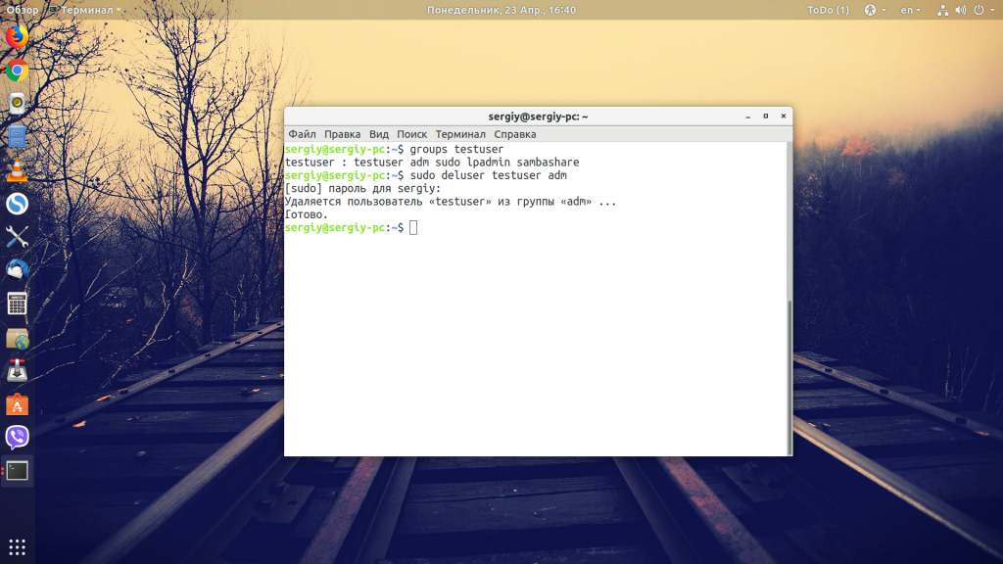The image size is (1003, 564).
Task: Click the Обзор activities button
Action: click(23, 10)
